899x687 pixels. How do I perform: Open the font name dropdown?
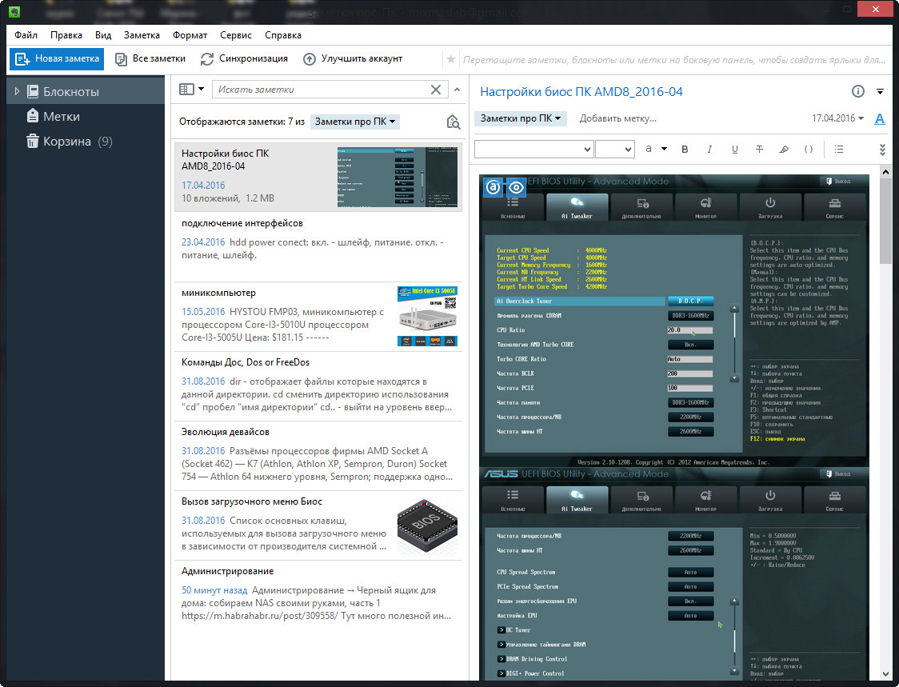coord(533,149)
